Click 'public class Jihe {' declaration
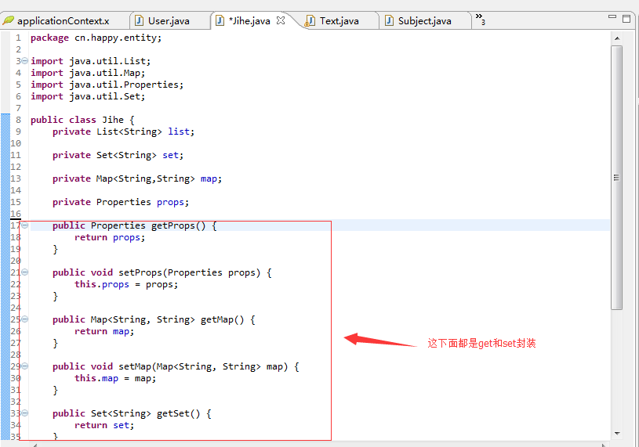Viewport: 639px width, 447px height. coord(82,120)
